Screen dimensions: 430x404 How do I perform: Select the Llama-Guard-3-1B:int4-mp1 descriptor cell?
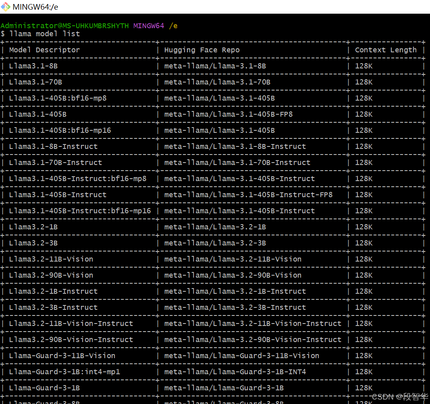click(x=64, y=372)
